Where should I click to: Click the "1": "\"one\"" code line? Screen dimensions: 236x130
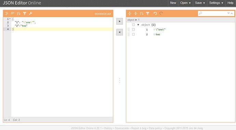[25, 22]
